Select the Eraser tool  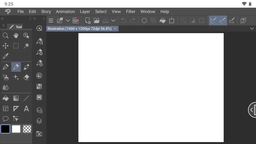point(26,77)
